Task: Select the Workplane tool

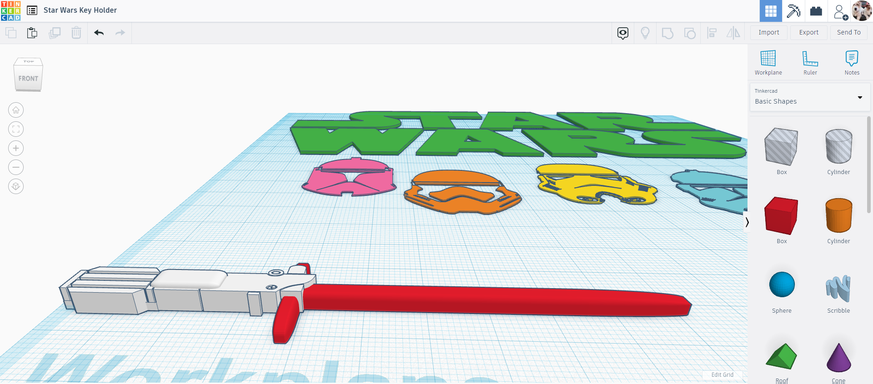Action: (768, 63)
